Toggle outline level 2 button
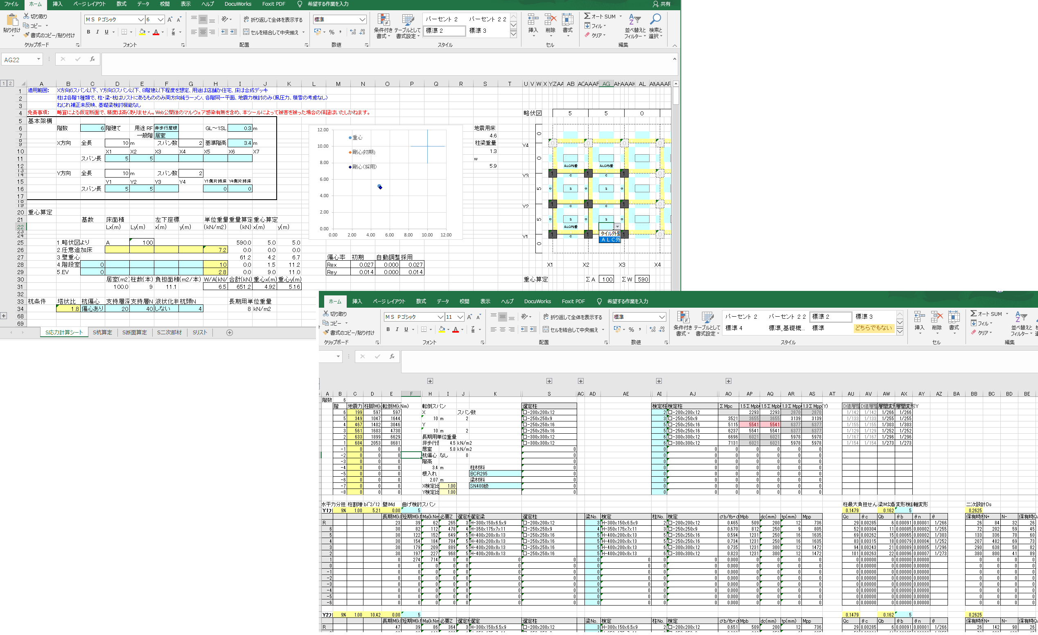This screenshot has width=1038, height=635. click(11, 83)
